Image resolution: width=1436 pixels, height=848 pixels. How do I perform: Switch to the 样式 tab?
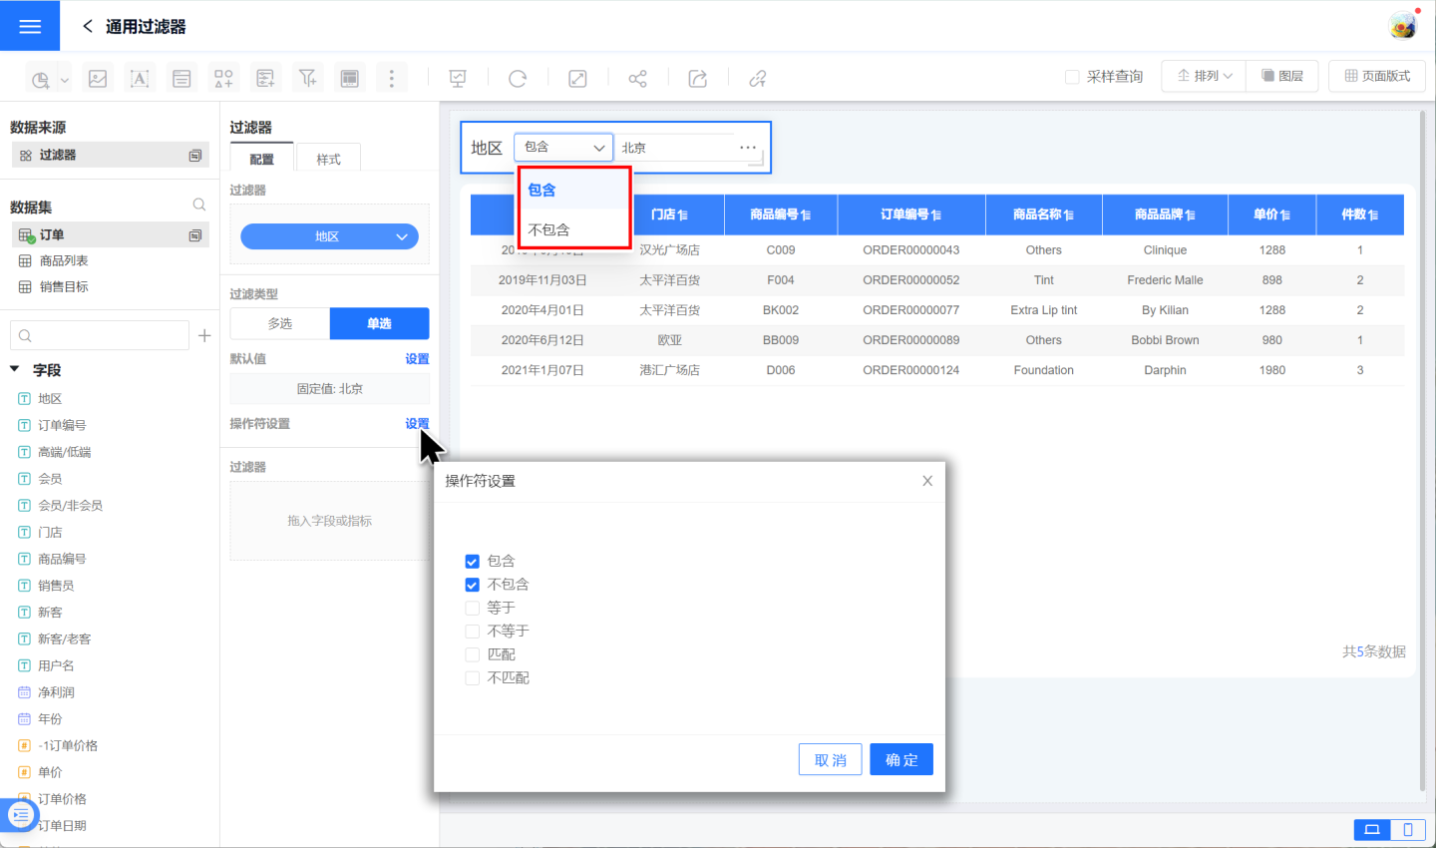[x=328, y=159]
